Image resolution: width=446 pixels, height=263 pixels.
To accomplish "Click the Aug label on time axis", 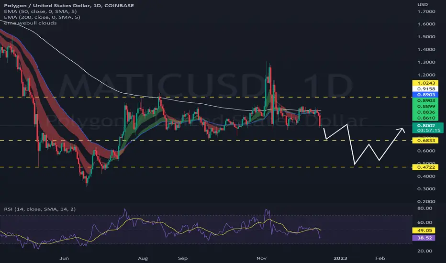I will point(143,258).
